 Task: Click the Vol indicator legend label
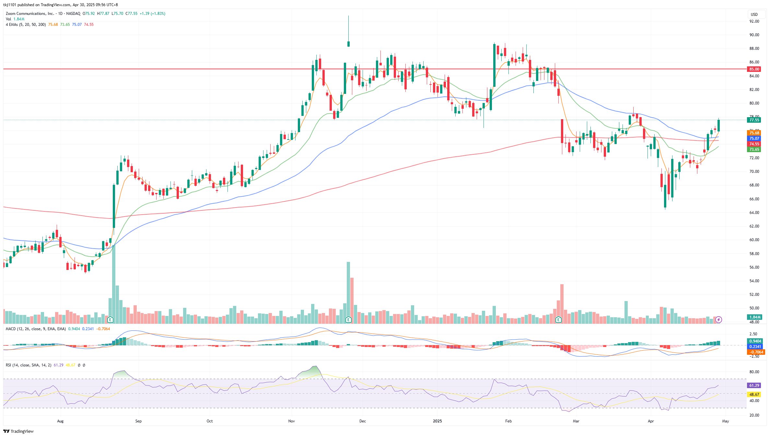[8, 19]
